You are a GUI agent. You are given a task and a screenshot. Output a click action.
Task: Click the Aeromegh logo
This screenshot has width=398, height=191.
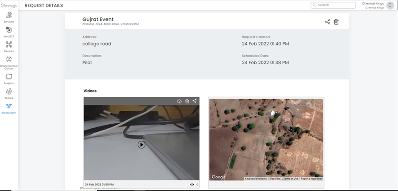[x=9, y=5]
